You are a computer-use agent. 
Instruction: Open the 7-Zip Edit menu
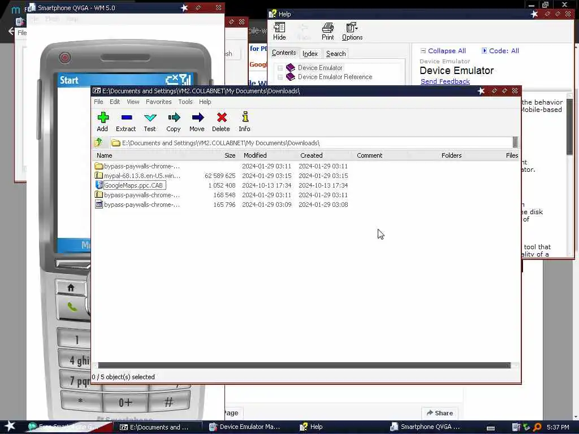115,102
